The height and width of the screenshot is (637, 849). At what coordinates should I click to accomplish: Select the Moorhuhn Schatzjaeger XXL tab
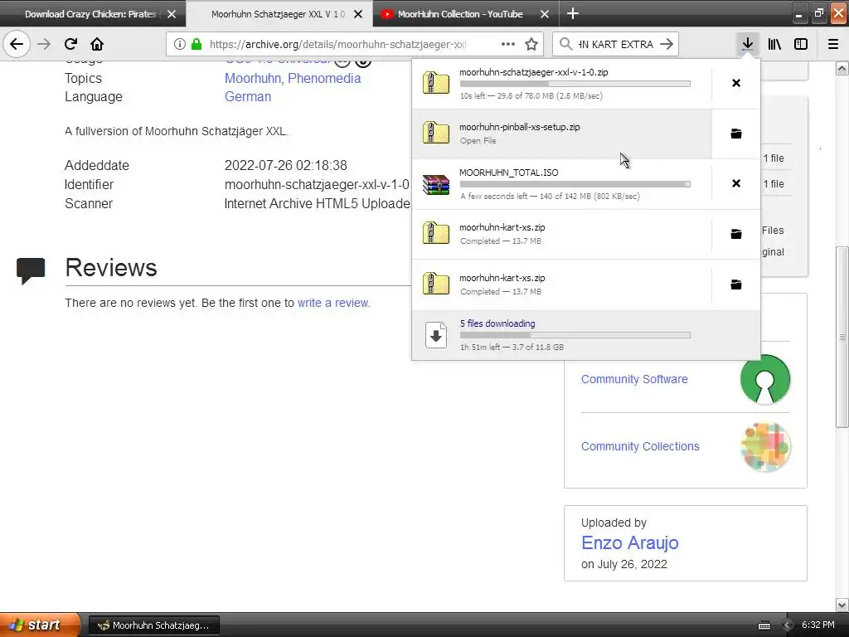(x=278, y=14)
